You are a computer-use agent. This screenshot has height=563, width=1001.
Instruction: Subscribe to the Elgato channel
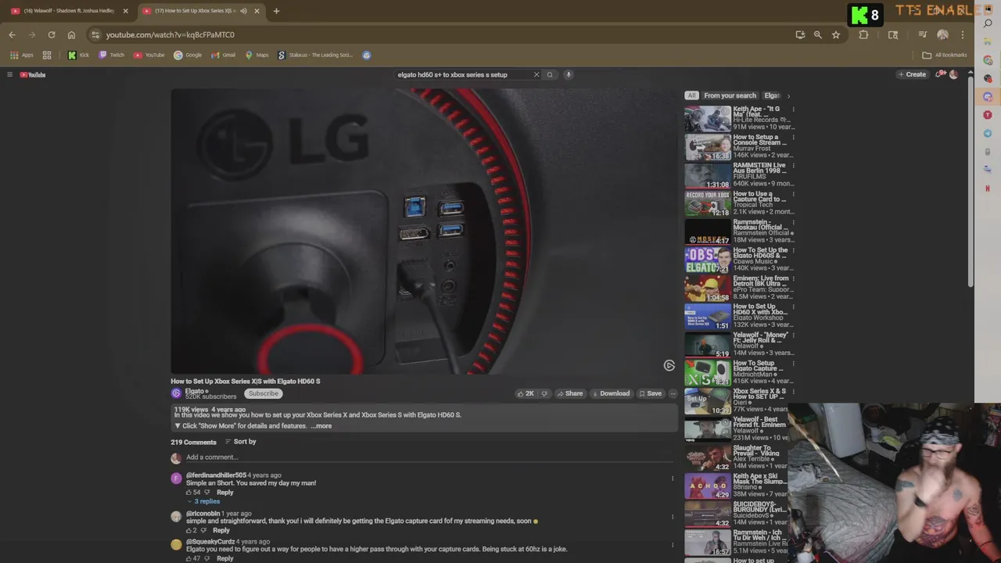pyautogui.click(x=264, y=393)
